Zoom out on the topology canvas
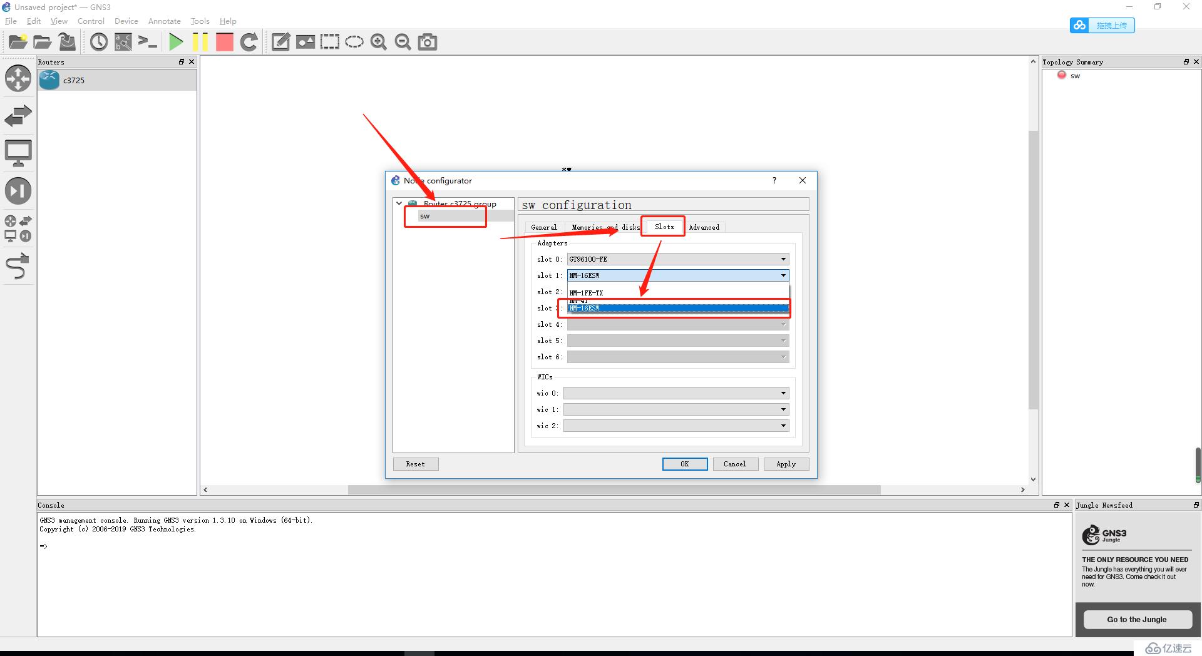Image resolution: width=1202 pixels, height=656 pixels. (403, 42)
